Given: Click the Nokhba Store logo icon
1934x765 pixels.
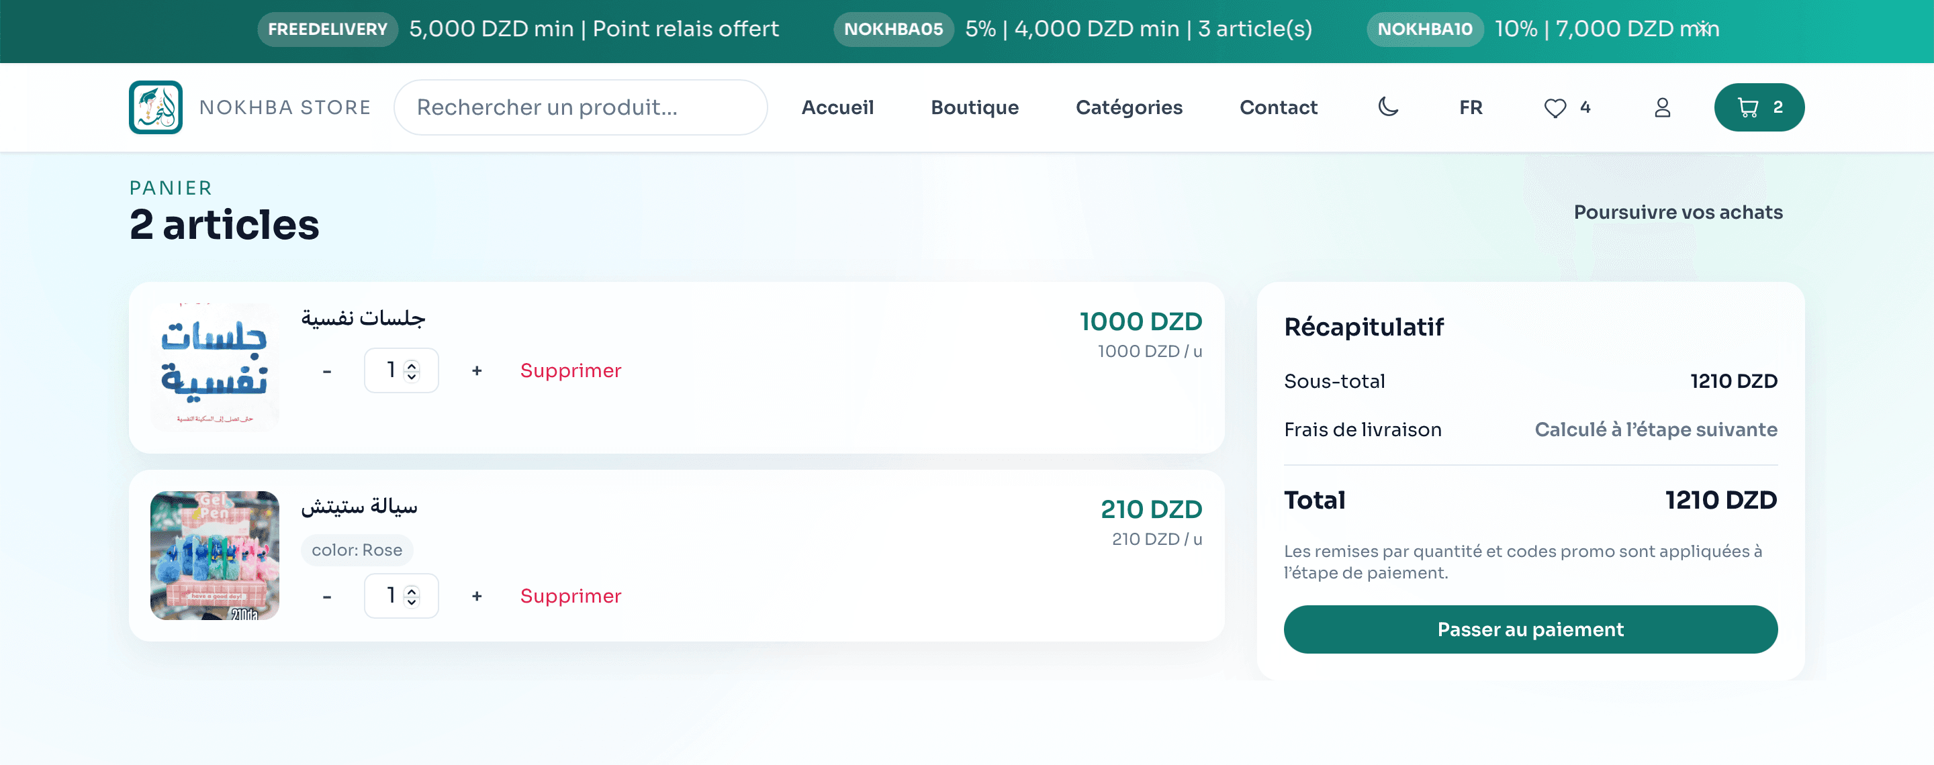Looking at the screenshot, I should point(155,107).
